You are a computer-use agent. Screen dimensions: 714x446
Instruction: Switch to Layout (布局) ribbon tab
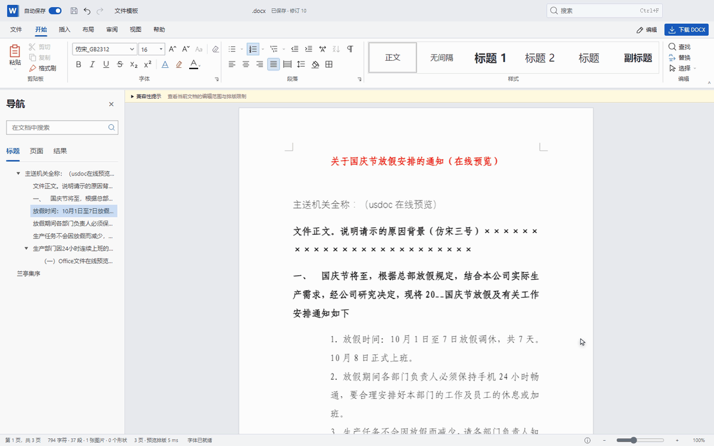pos(88,30)
